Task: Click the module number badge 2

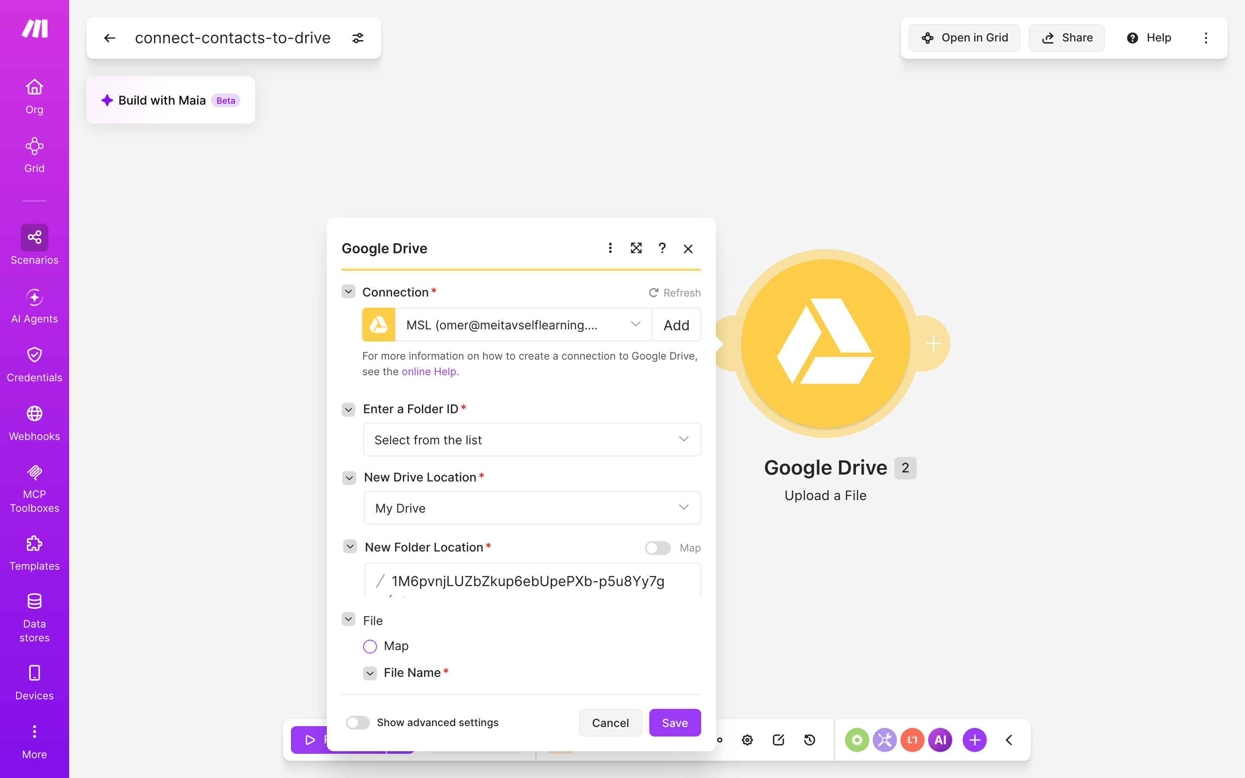Action: click(905, 468)
